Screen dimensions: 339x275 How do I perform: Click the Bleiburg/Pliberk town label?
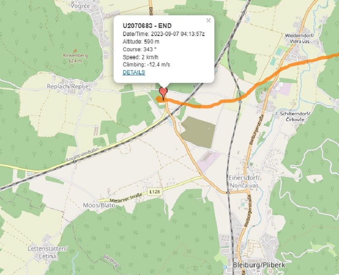click(x=259, y=265)
